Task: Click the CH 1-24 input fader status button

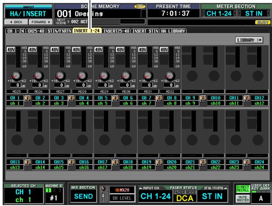Action: coord(156,196)
